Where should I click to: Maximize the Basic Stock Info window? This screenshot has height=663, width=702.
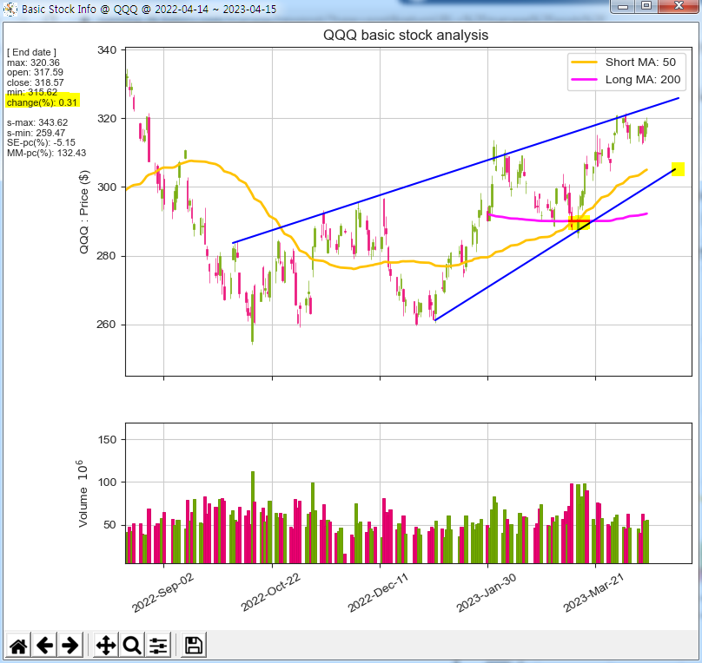tap(646, 6)
